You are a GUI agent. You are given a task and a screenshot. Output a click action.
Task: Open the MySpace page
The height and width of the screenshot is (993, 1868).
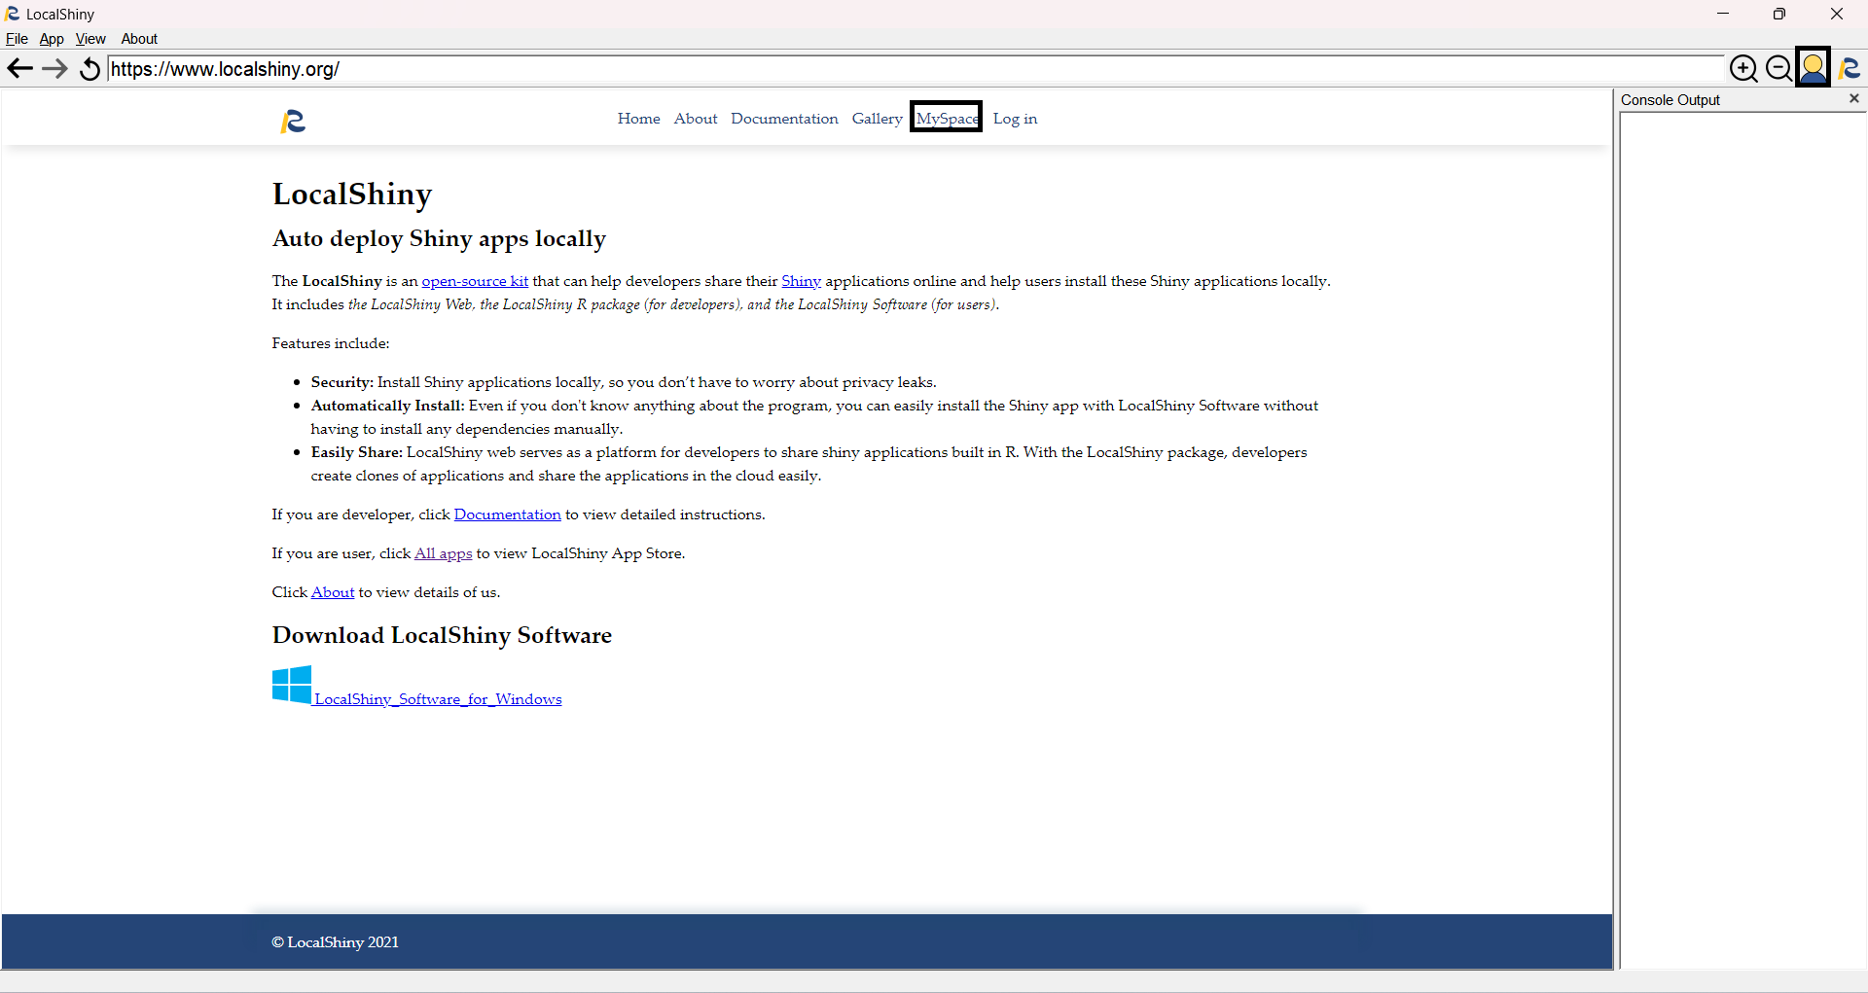coord(947,118)
